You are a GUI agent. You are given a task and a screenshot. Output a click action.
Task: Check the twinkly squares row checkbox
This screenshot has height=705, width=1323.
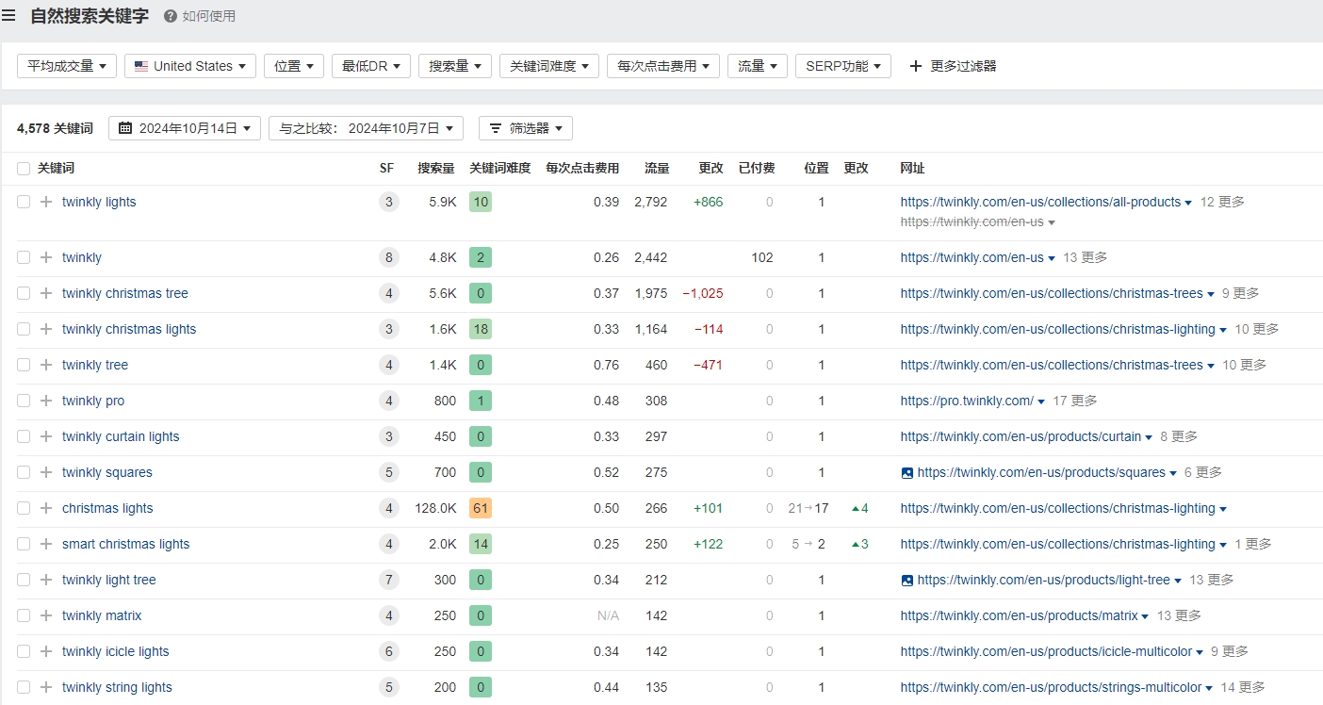24,472
